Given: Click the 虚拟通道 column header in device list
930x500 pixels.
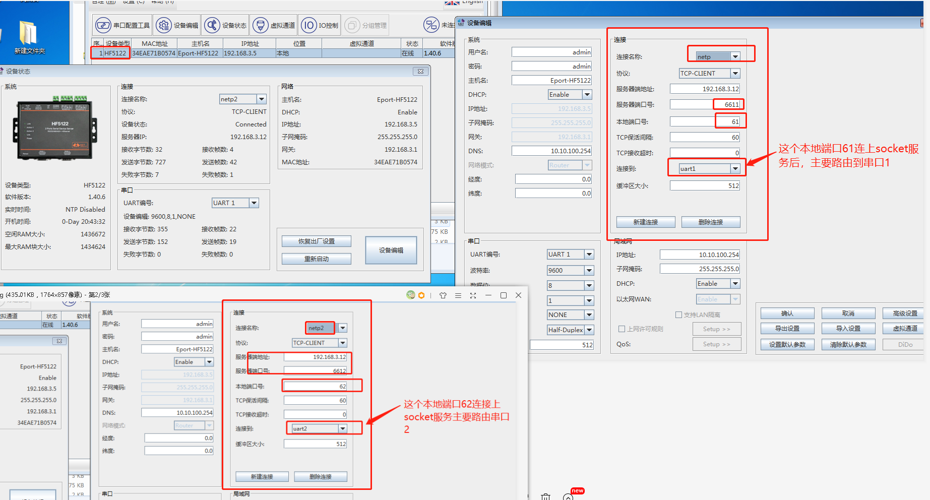Looking at the screenshot, I should tap(361, 44).
